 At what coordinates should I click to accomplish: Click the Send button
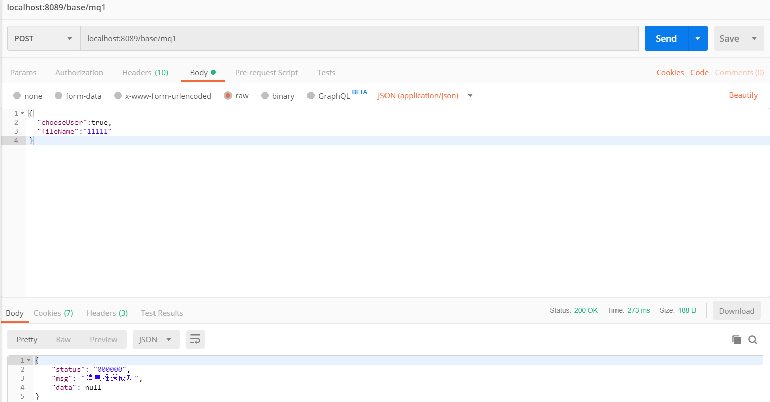tap(666, 38)
